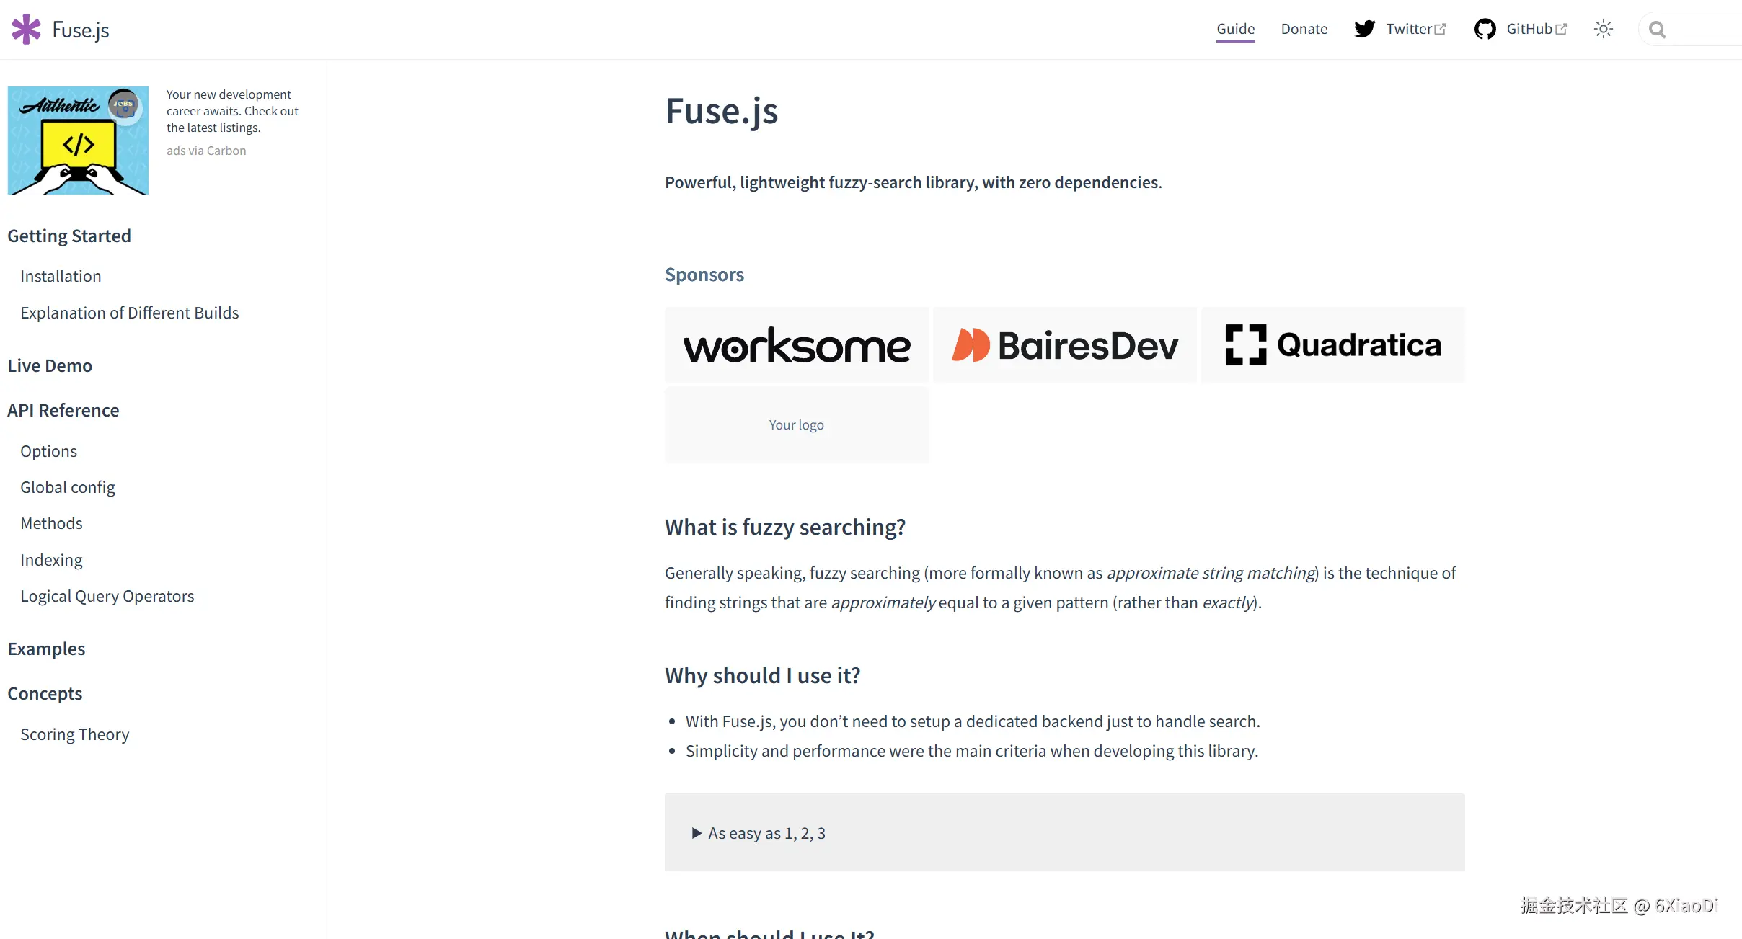Open the BairesDev sponsor logo

(x=1064, y=345)
